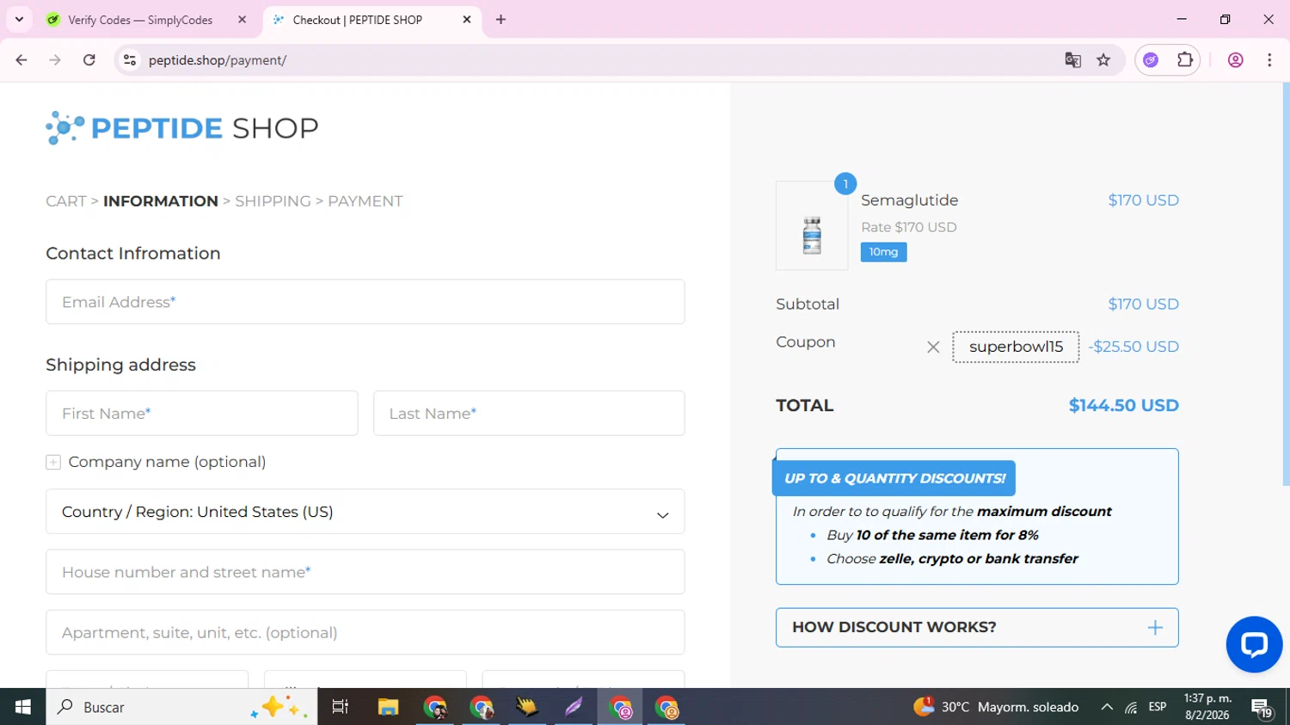Close the Checkout Peptide Shop tab
The width and height of the screenshot is (1290, 725).
click(x=467, y=20)
